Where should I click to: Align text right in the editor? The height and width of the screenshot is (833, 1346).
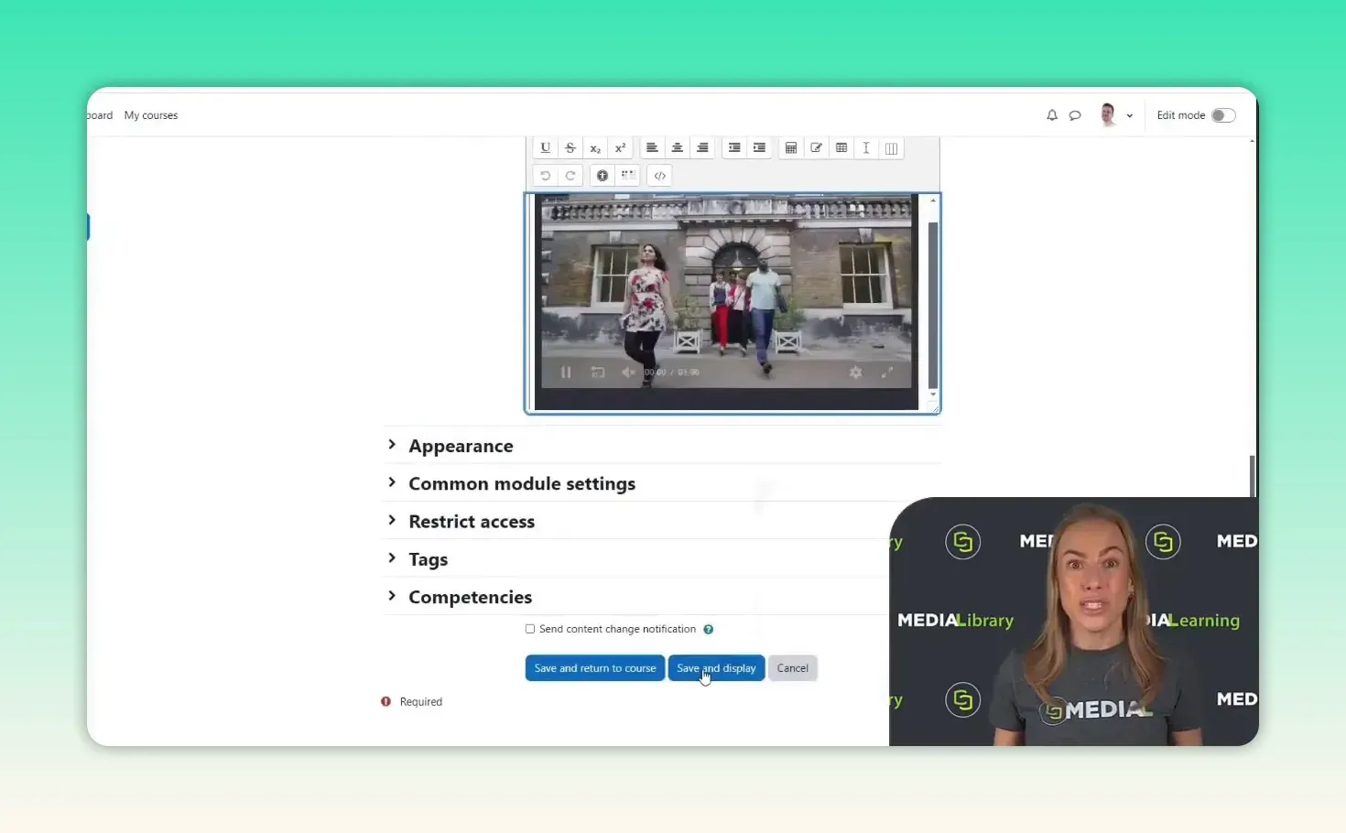tap(702, 148)
